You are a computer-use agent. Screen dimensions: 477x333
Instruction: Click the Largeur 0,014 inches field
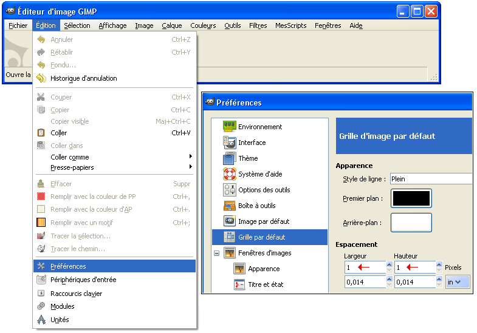pyautogui.click(x=365, y=282)
